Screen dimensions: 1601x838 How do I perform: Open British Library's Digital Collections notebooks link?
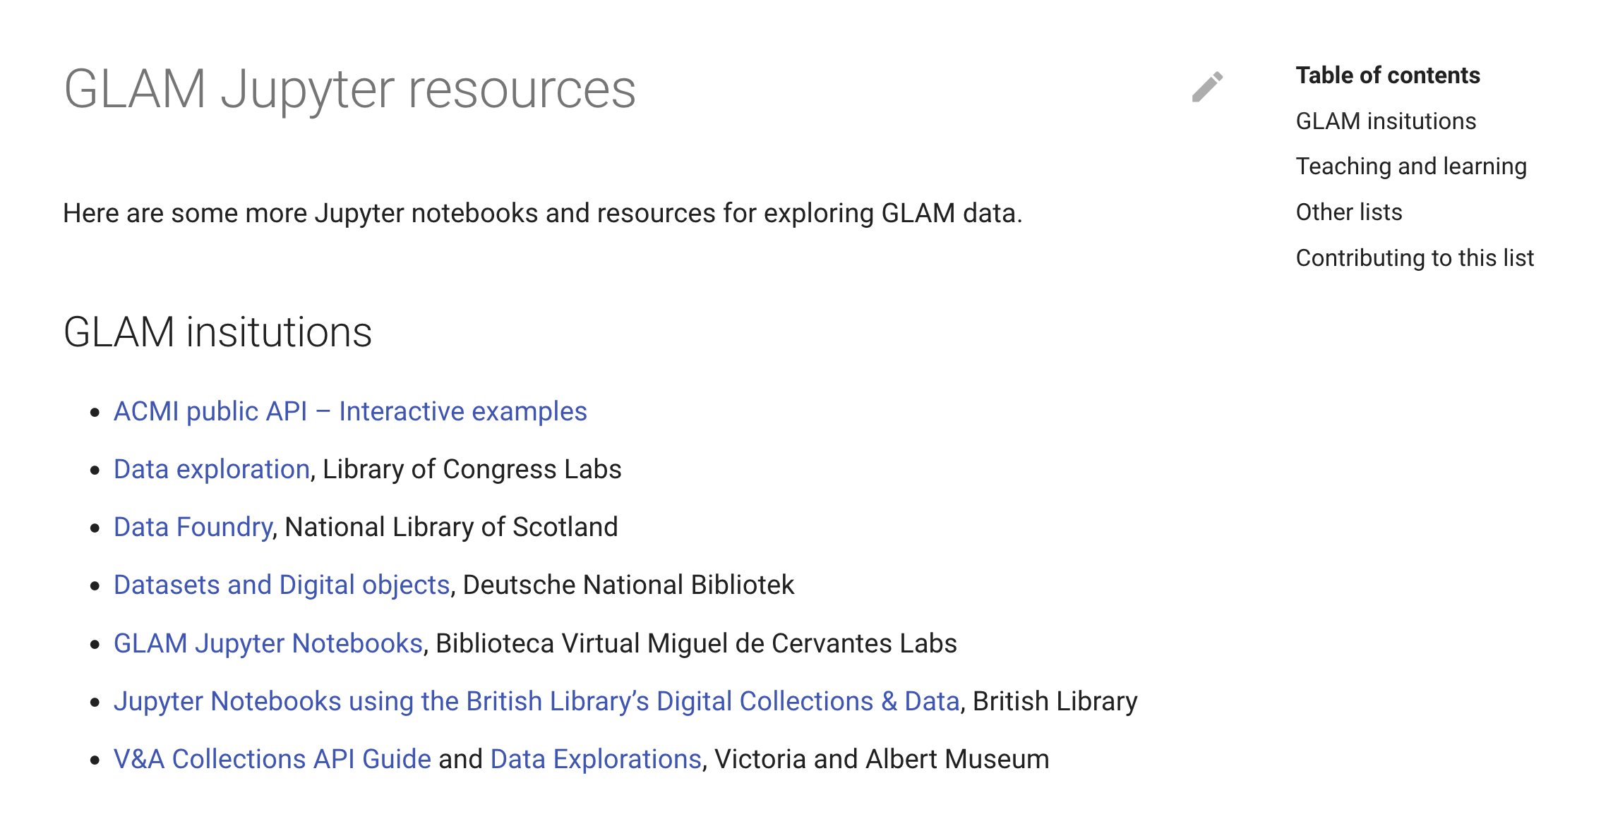coord(536,701)
